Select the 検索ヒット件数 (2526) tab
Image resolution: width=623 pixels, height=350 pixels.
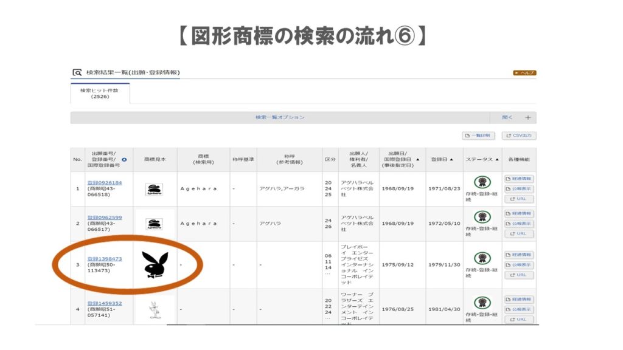point(100,93)
